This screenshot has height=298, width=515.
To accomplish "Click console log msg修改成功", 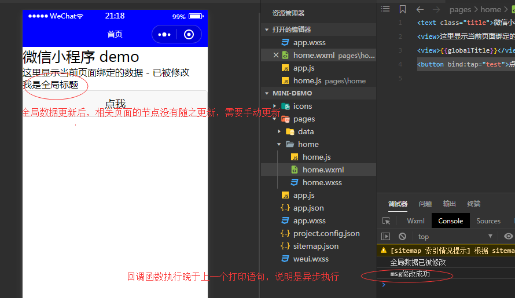I will point(410,274).
